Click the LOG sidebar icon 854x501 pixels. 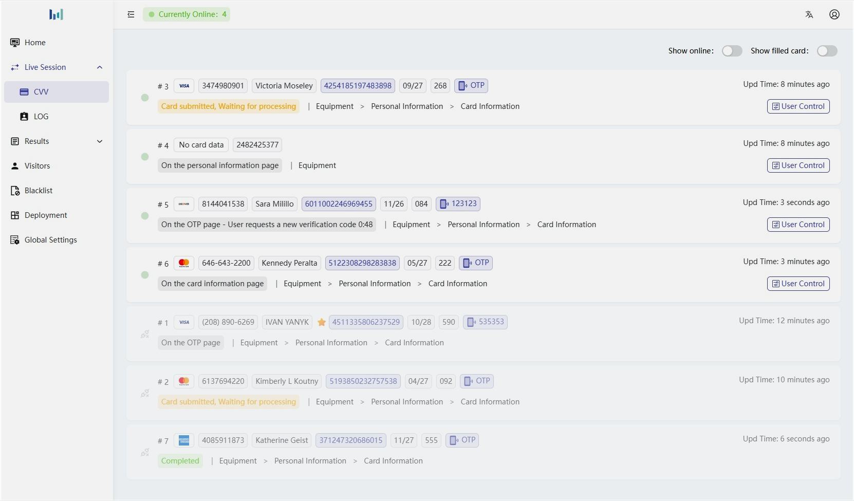coord(24,117)
